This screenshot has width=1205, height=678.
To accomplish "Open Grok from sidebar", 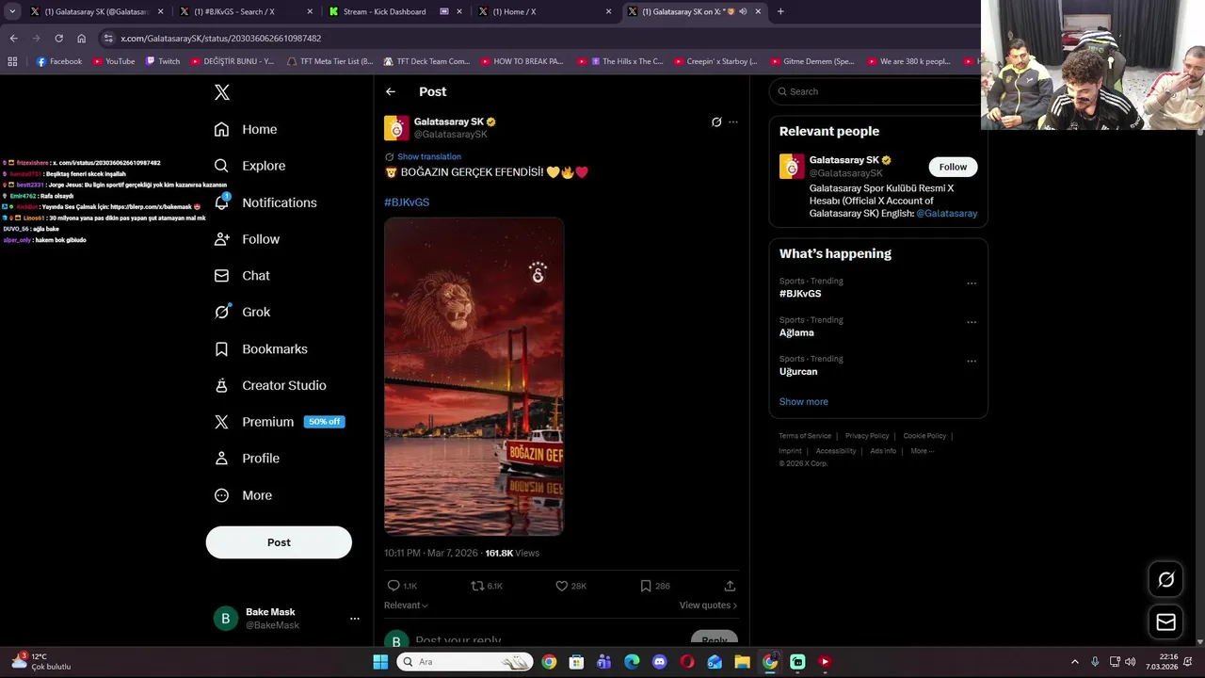I will click(x=242, y=312).
